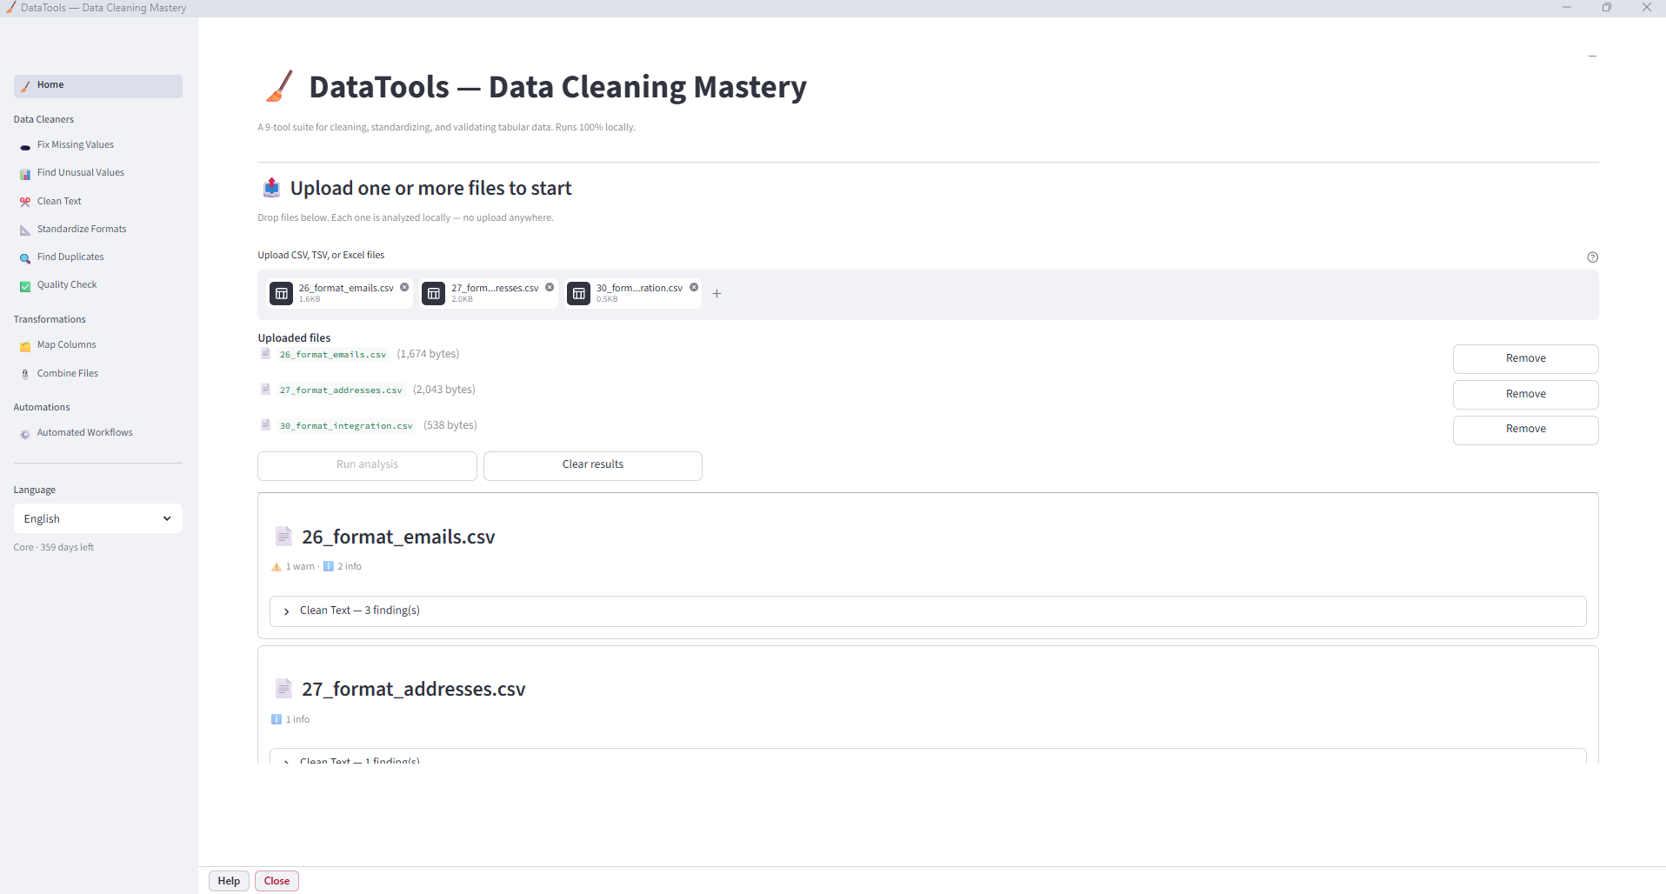Click document icon beside 26_format_emails.csv list entry

click(265, 354)
